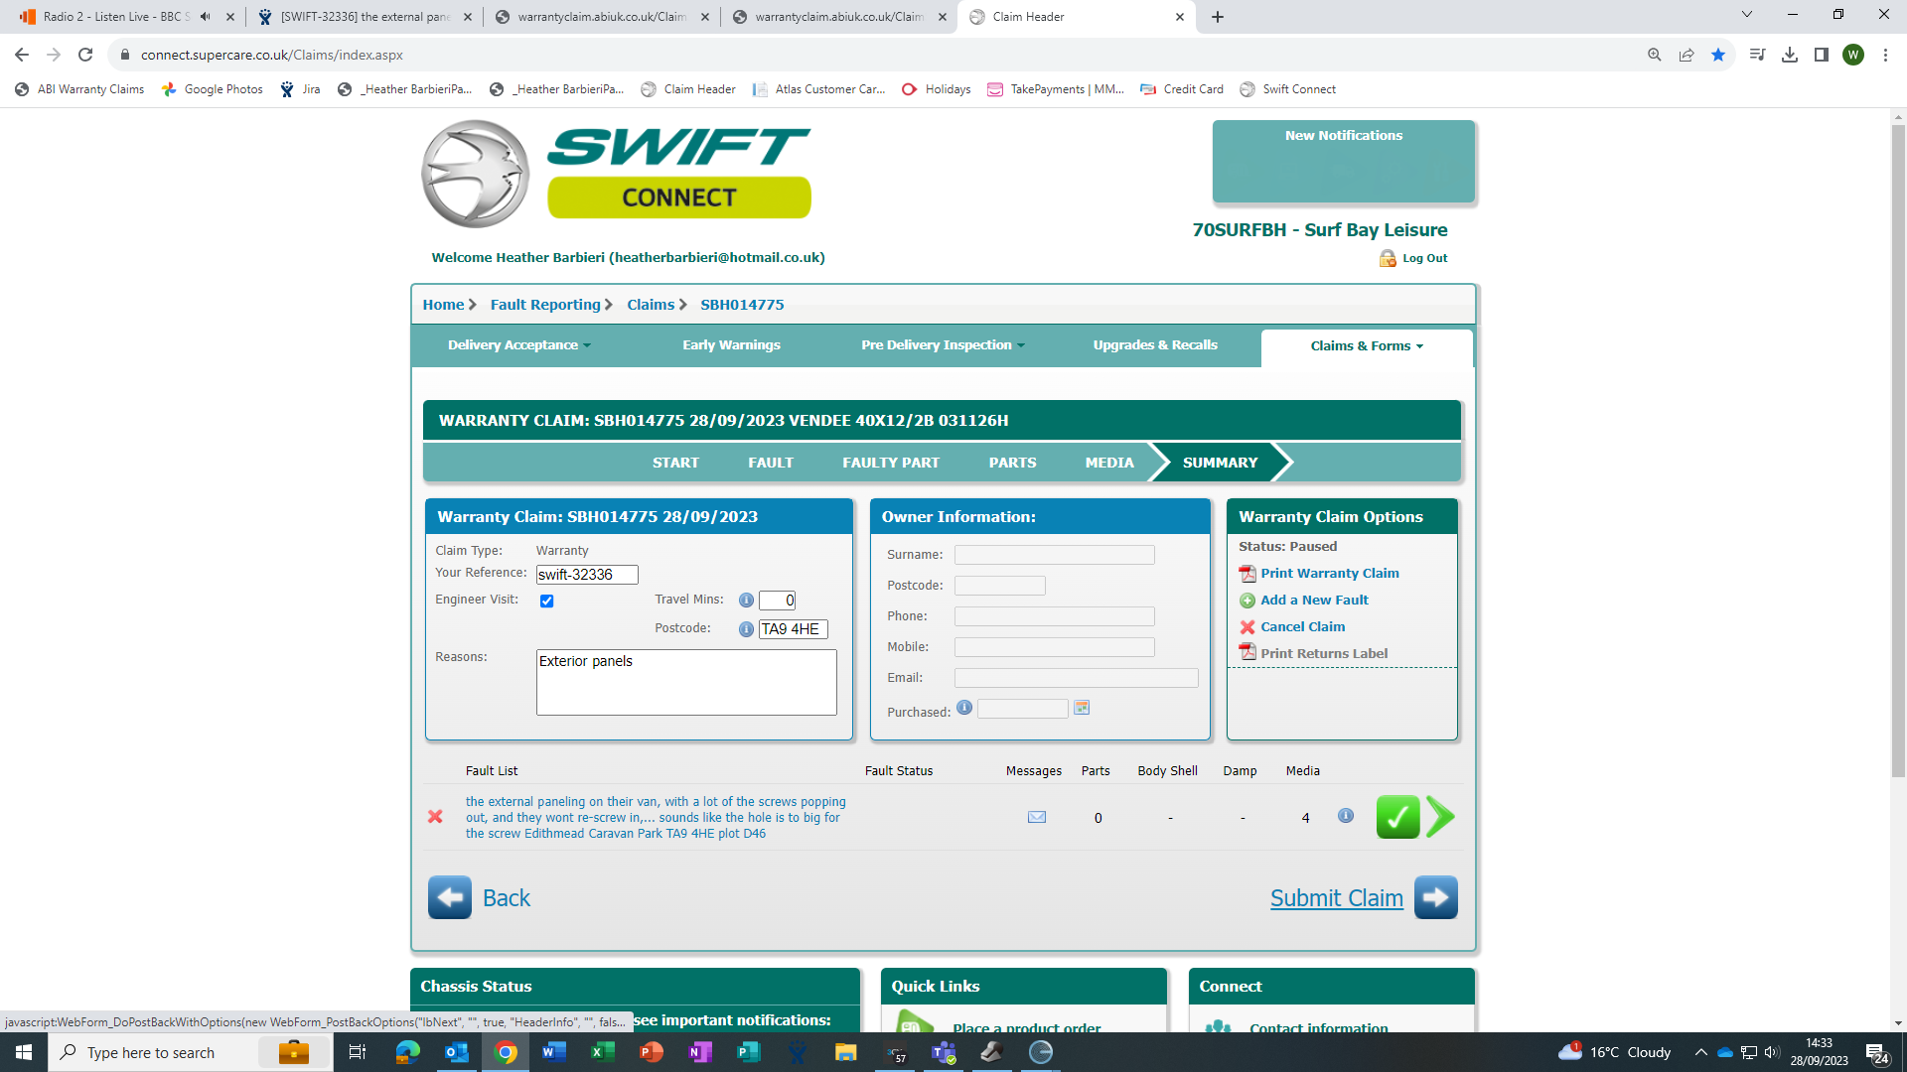
Task: Click the red X delete fault icon
Action: coord(435,817)
